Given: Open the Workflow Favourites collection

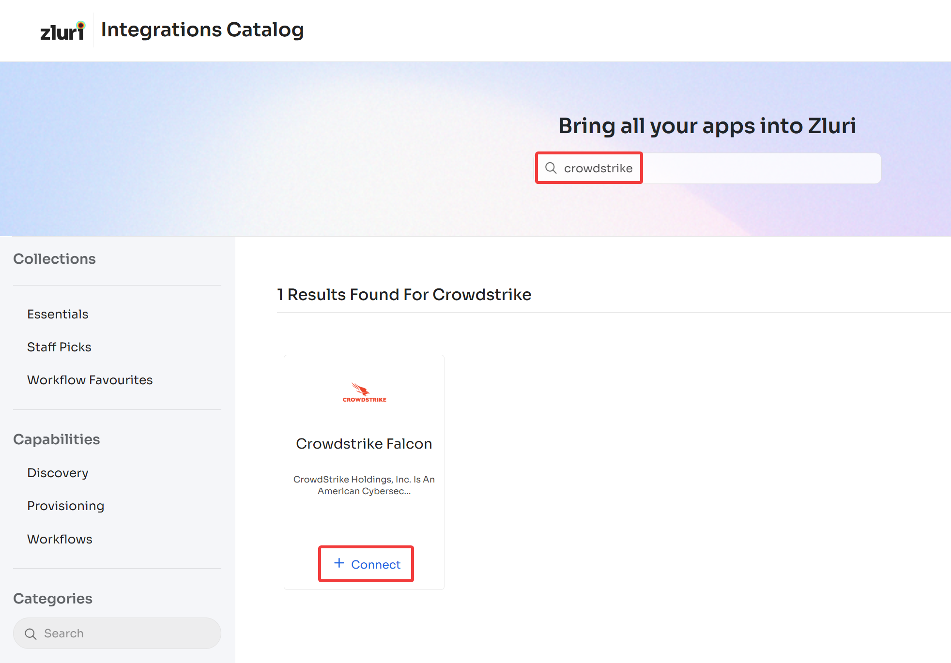Looking at the screenshot, I should click(90, 380).
